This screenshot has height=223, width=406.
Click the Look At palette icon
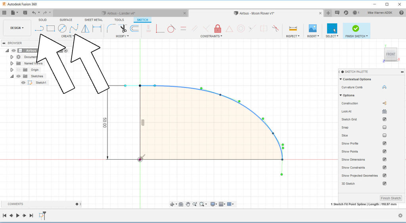coord(384,112)
